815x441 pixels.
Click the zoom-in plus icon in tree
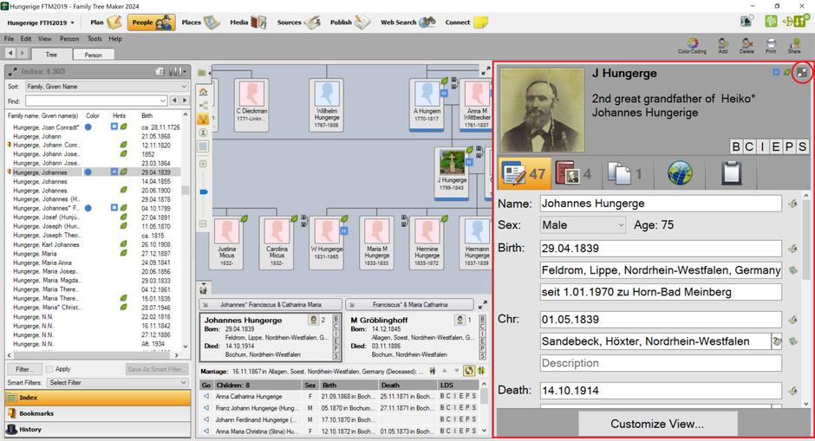click(x=203, y=164)
